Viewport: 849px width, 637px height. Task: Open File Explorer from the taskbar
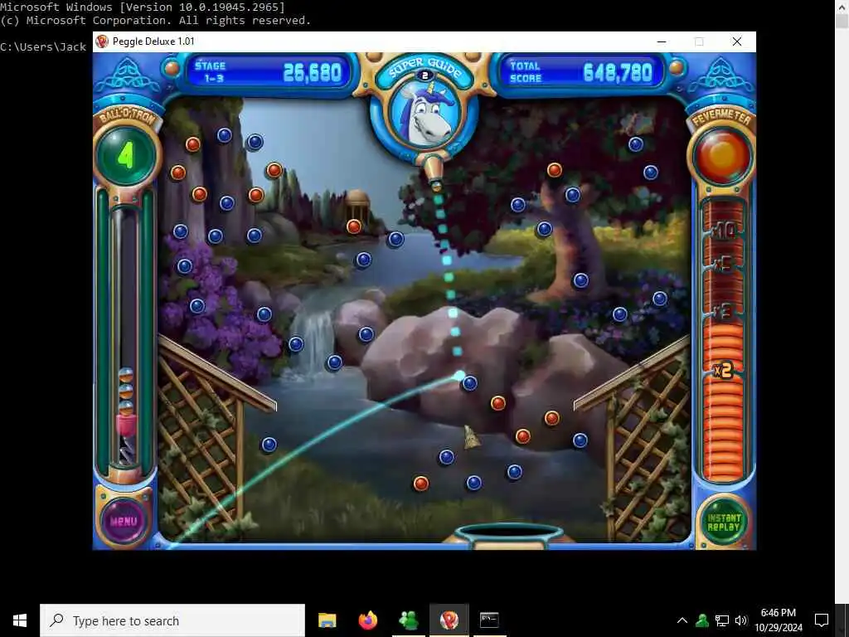pos(327,620)
